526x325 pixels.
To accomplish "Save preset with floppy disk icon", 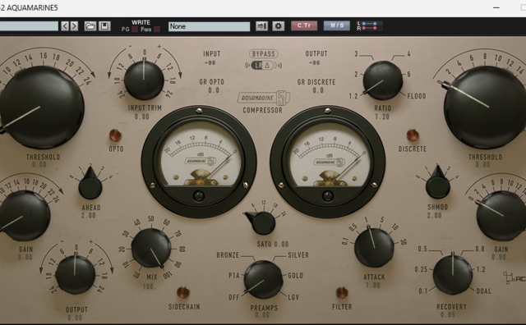I will 104,26.
